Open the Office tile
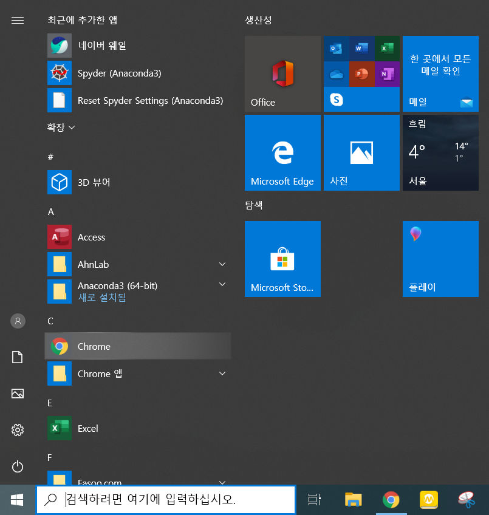Viewport: 489px width, 515px height. click(282, 73)
